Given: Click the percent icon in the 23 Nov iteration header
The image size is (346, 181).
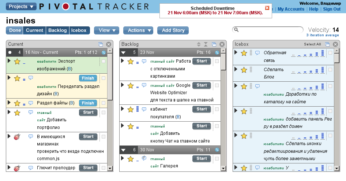Looking at the screenshot, I should [x=217, y=53].
